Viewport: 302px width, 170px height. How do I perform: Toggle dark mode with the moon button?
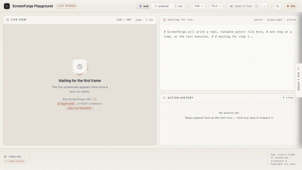(x=278, y=6)
